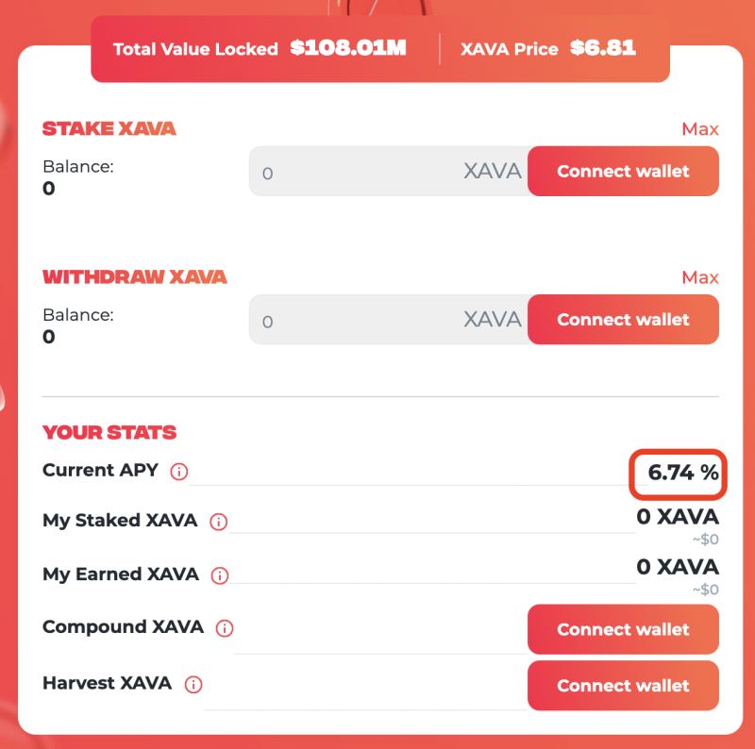Click the info icon beside Current APY
Image resolution: width=755 pixels, height=749 pixels.
pyautogui.click(x=179, y=472)
